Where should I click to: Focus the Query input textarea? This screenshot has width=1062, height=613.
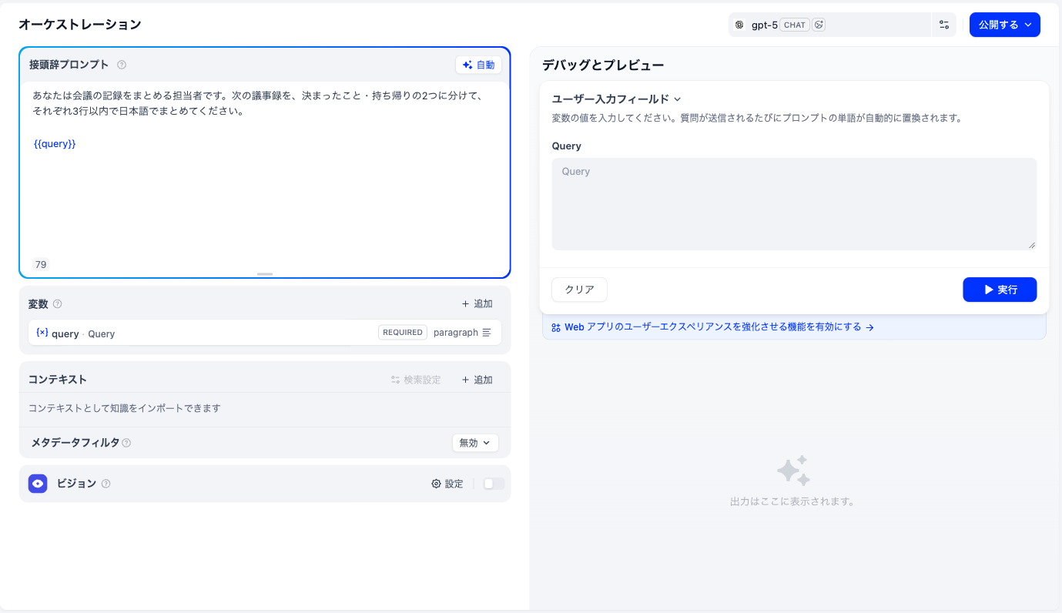pyautogui.click(x=794, y=204)
